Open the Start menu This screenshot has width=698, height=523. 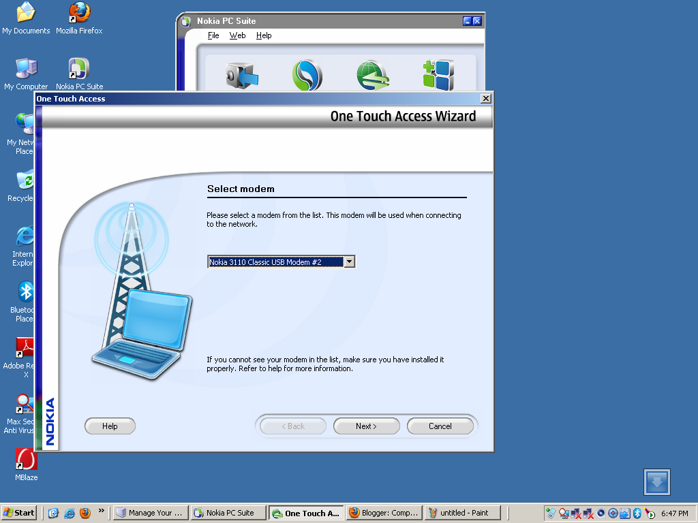click(18, 513)
